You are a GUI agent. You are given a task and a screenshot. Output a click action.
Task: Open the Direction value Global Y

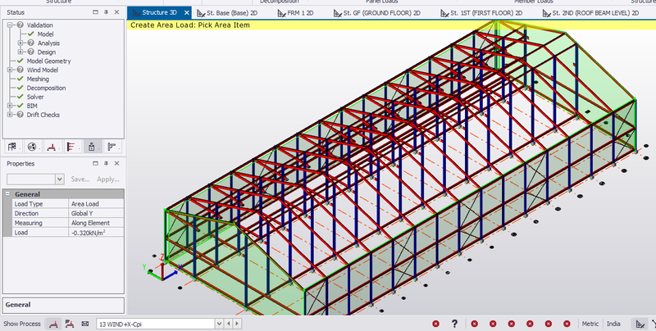[x=96, y=213]
